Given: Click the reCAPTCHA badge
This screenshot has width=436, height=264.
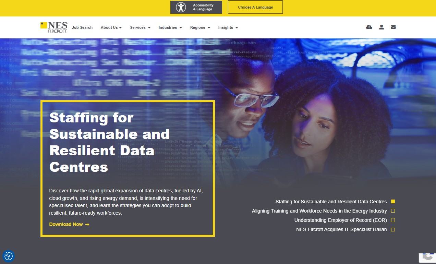Looking at the screenshot, I should tap(427, 258).
